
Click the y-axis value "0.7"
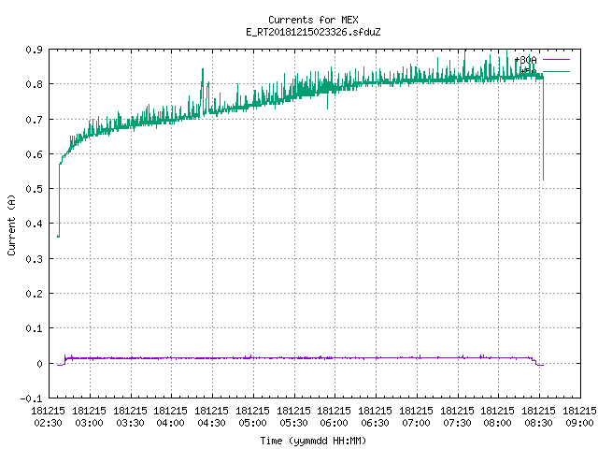pos(34,120)
